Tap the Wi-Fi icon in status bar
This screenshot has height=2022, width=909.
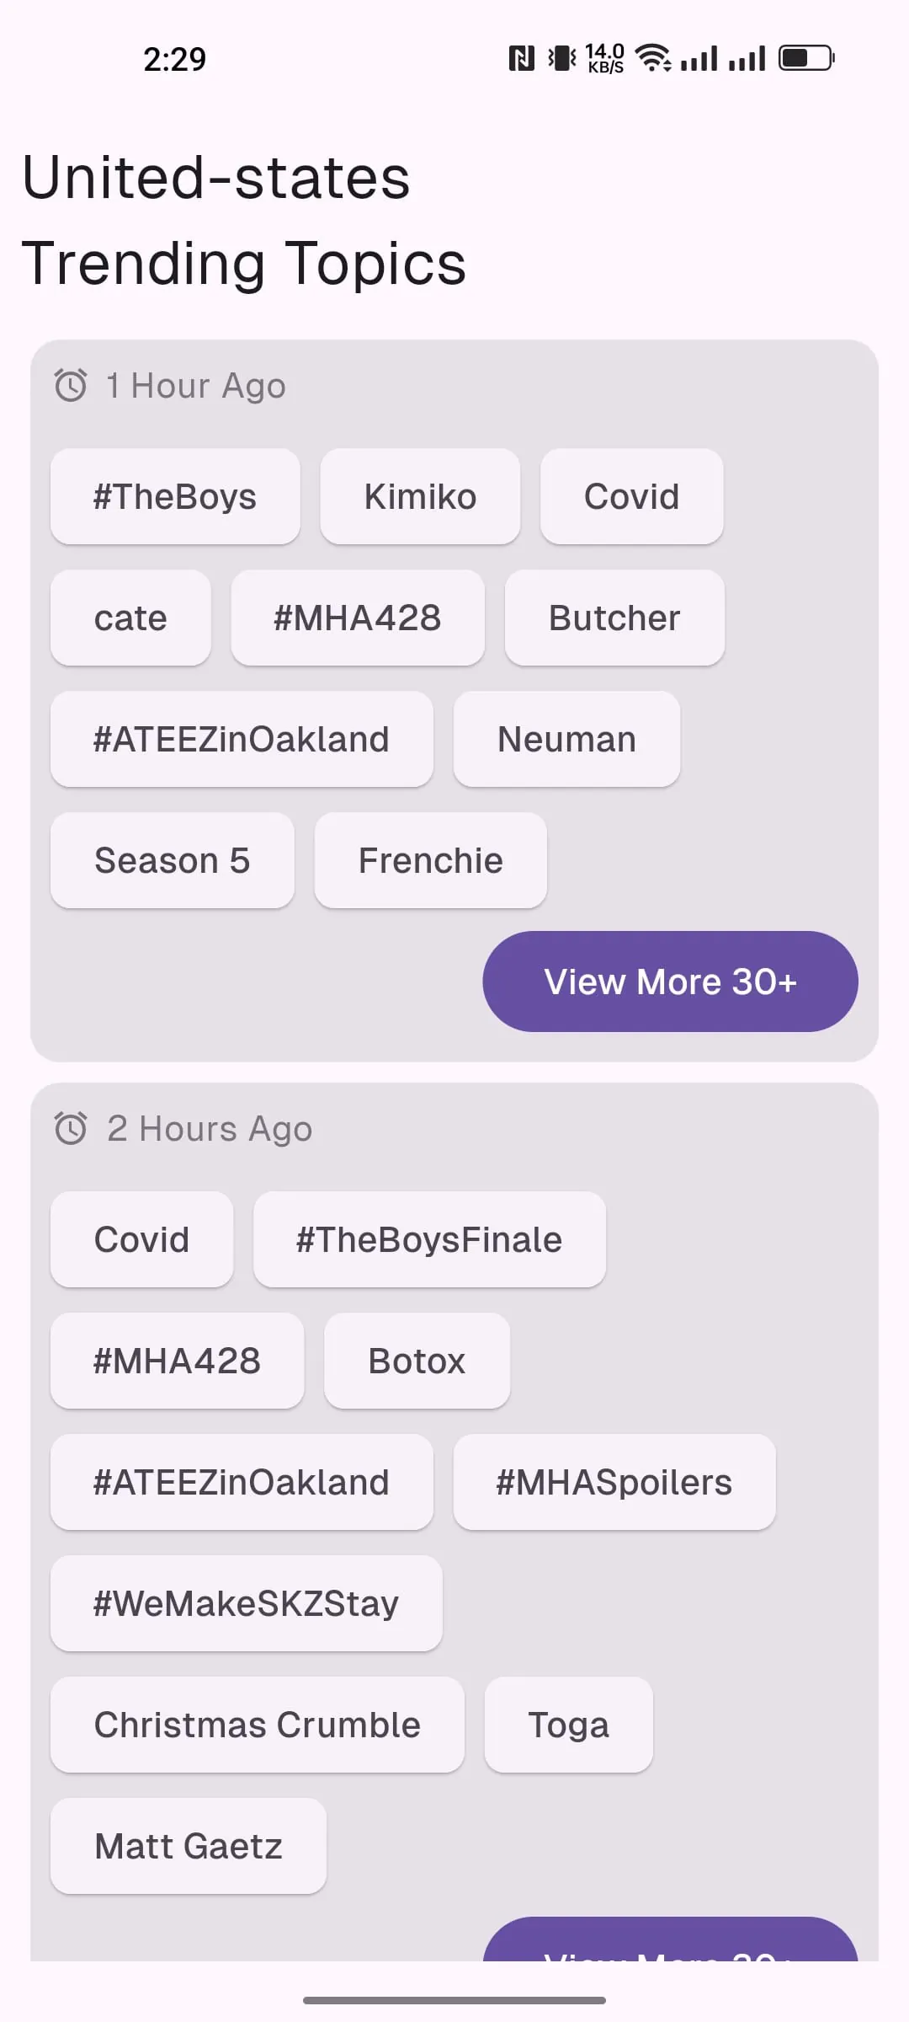(x=653, y=58)
